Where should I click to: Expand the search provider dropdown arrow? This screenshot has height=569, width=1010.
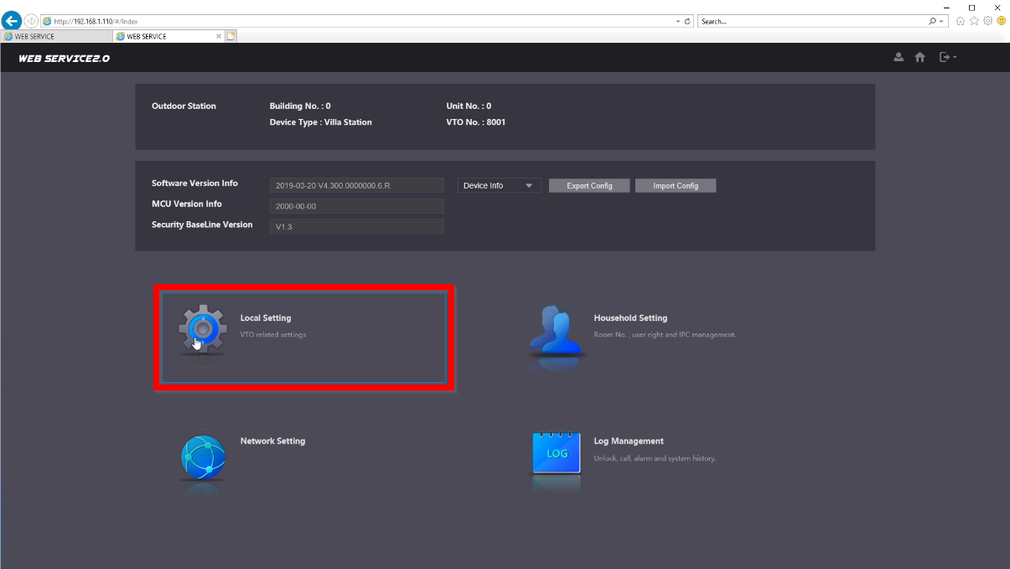[942, 21]
